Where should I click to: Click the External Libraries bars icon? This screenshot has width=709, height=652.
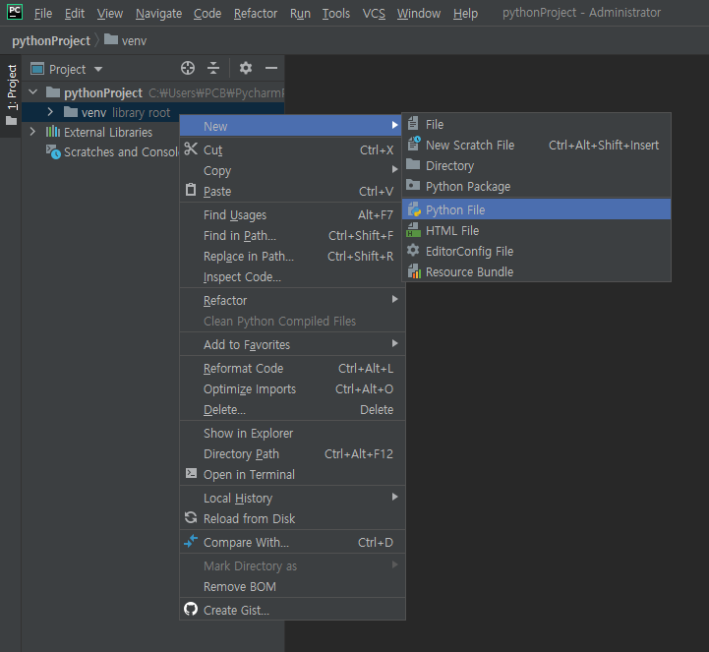(53, 131)
